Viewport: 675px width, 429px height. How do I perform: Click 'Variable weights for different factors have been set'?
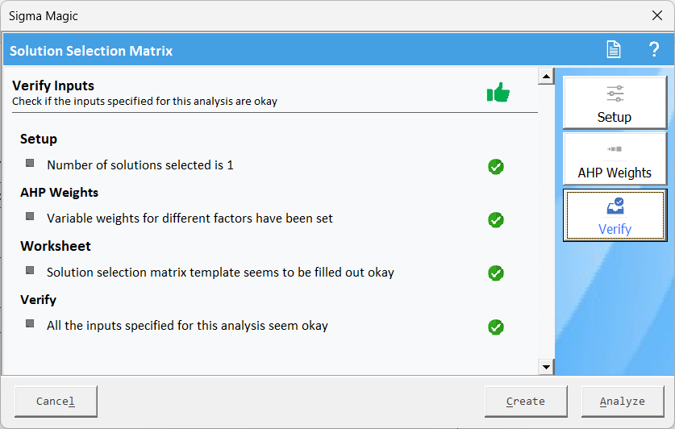click(x=190, y=219)
